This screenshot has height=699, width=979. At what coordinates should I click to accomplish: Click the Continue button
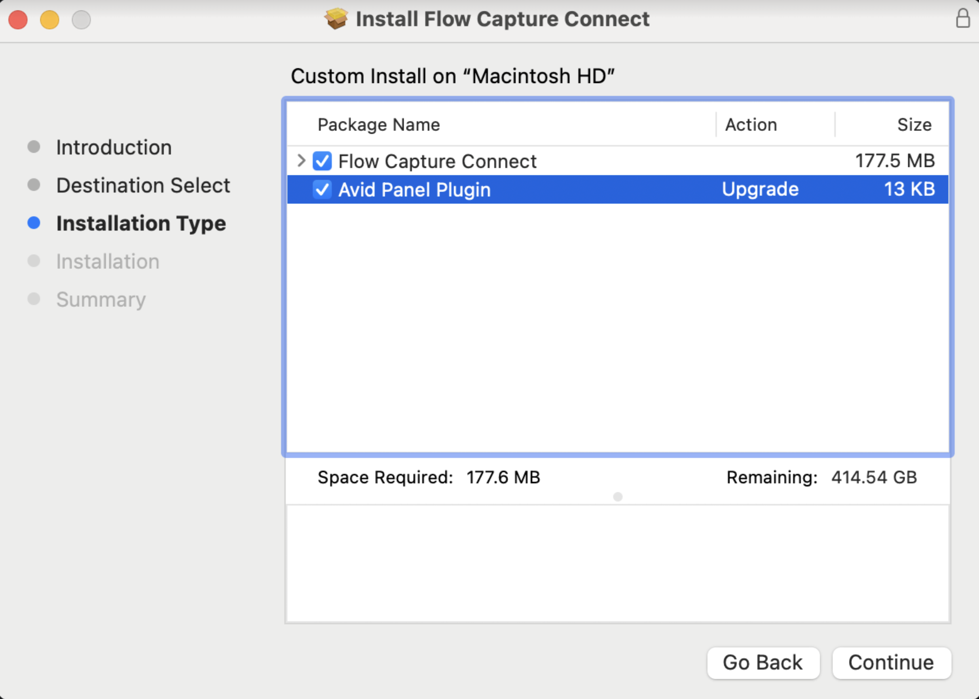click(891, 662)
